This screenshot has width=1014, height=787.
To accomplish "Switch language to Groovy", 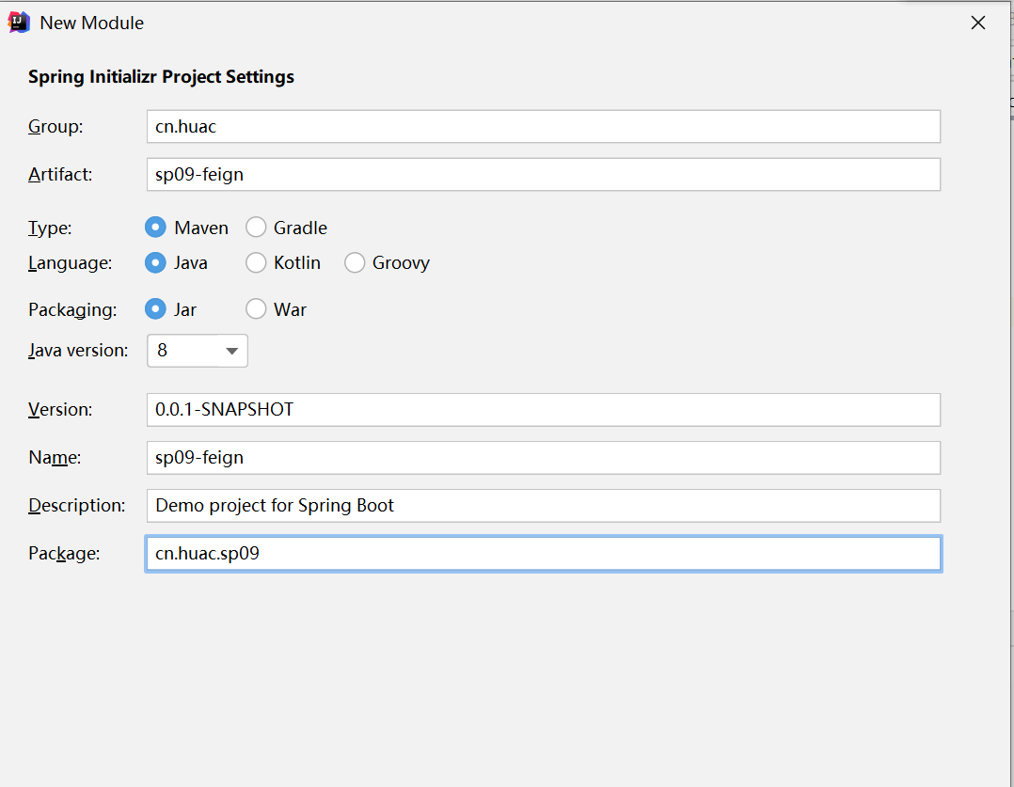I will point(355,263).
